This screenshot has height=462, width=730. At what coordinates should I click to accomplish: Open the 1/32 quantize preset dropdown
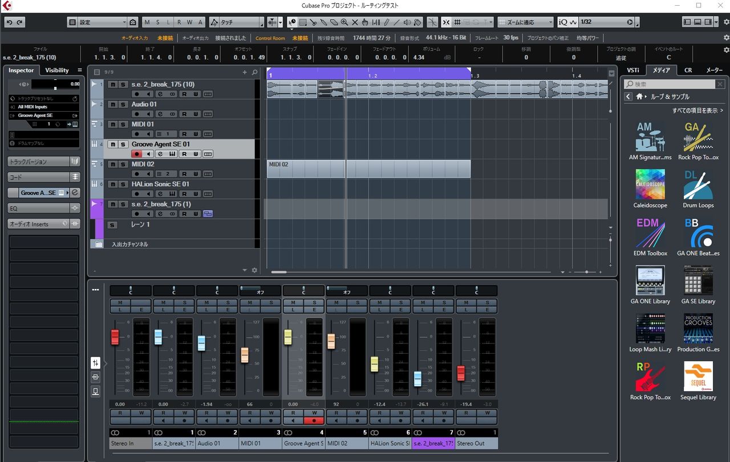tap(606, 22)
